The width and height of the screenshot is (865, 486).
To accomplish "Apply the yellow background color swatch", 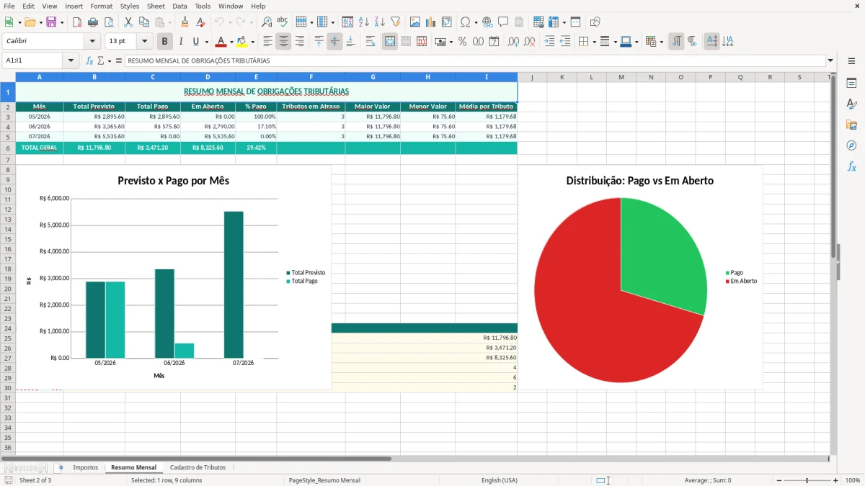I will coord(242,42).
